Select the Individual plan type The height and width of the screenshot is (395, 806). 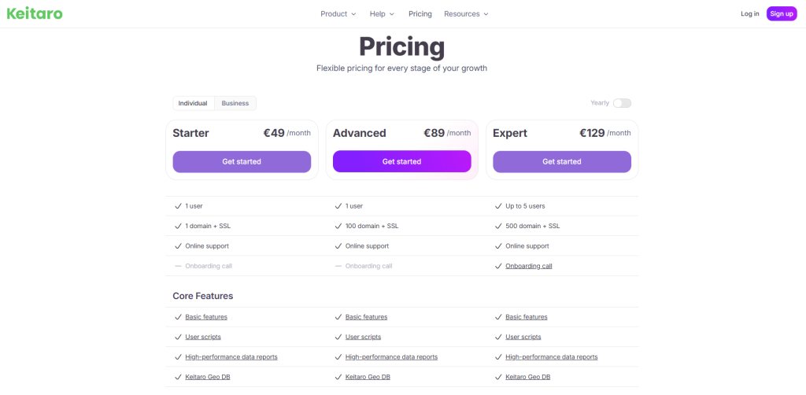point(193,103)
